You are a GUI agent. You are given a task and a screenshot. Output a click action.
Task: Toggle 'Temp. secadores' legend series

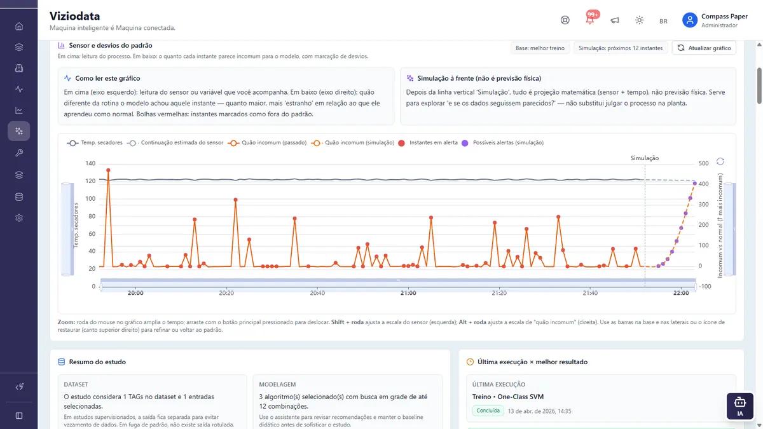pyautogui.click(x=94, y=143)
